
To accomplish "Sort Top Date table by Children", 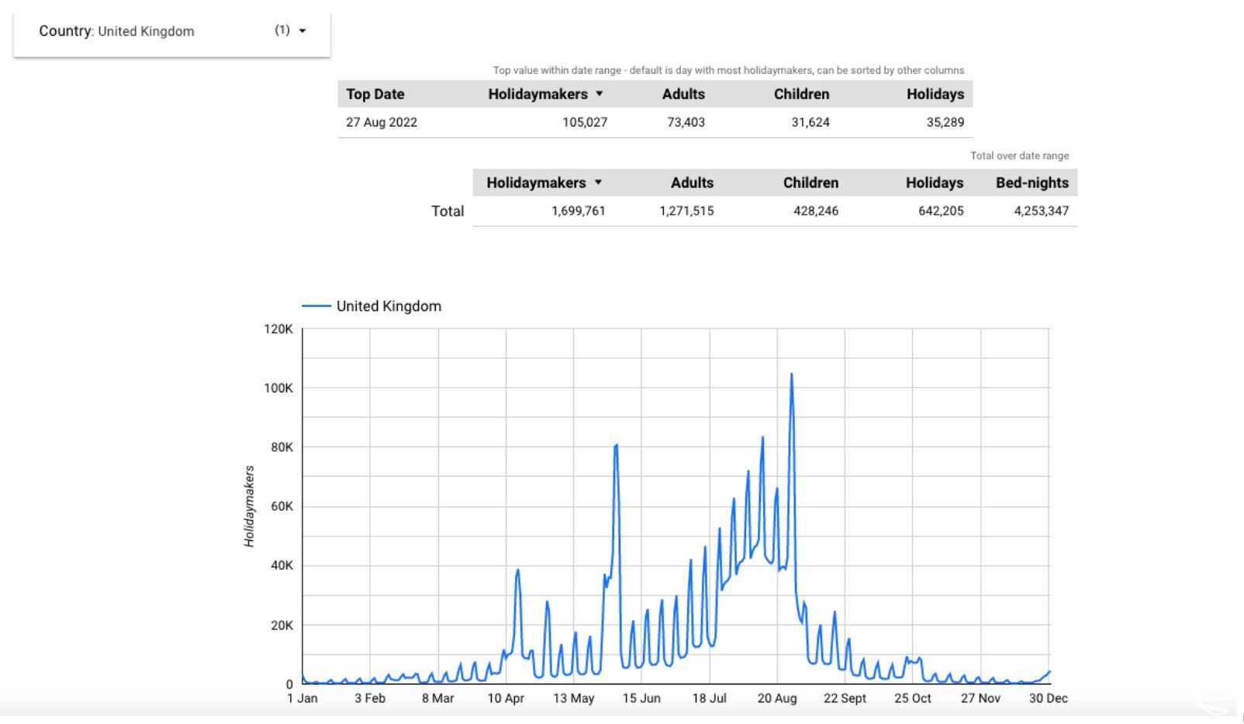I will 801,94.
